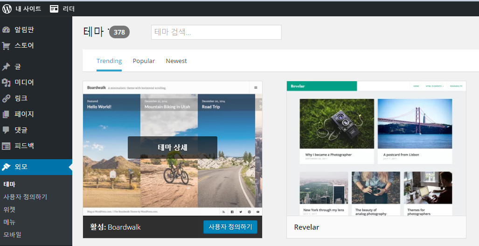Switch to the Newest tab
The height and width of the screenshot is (246, 479).
point(176,61)
